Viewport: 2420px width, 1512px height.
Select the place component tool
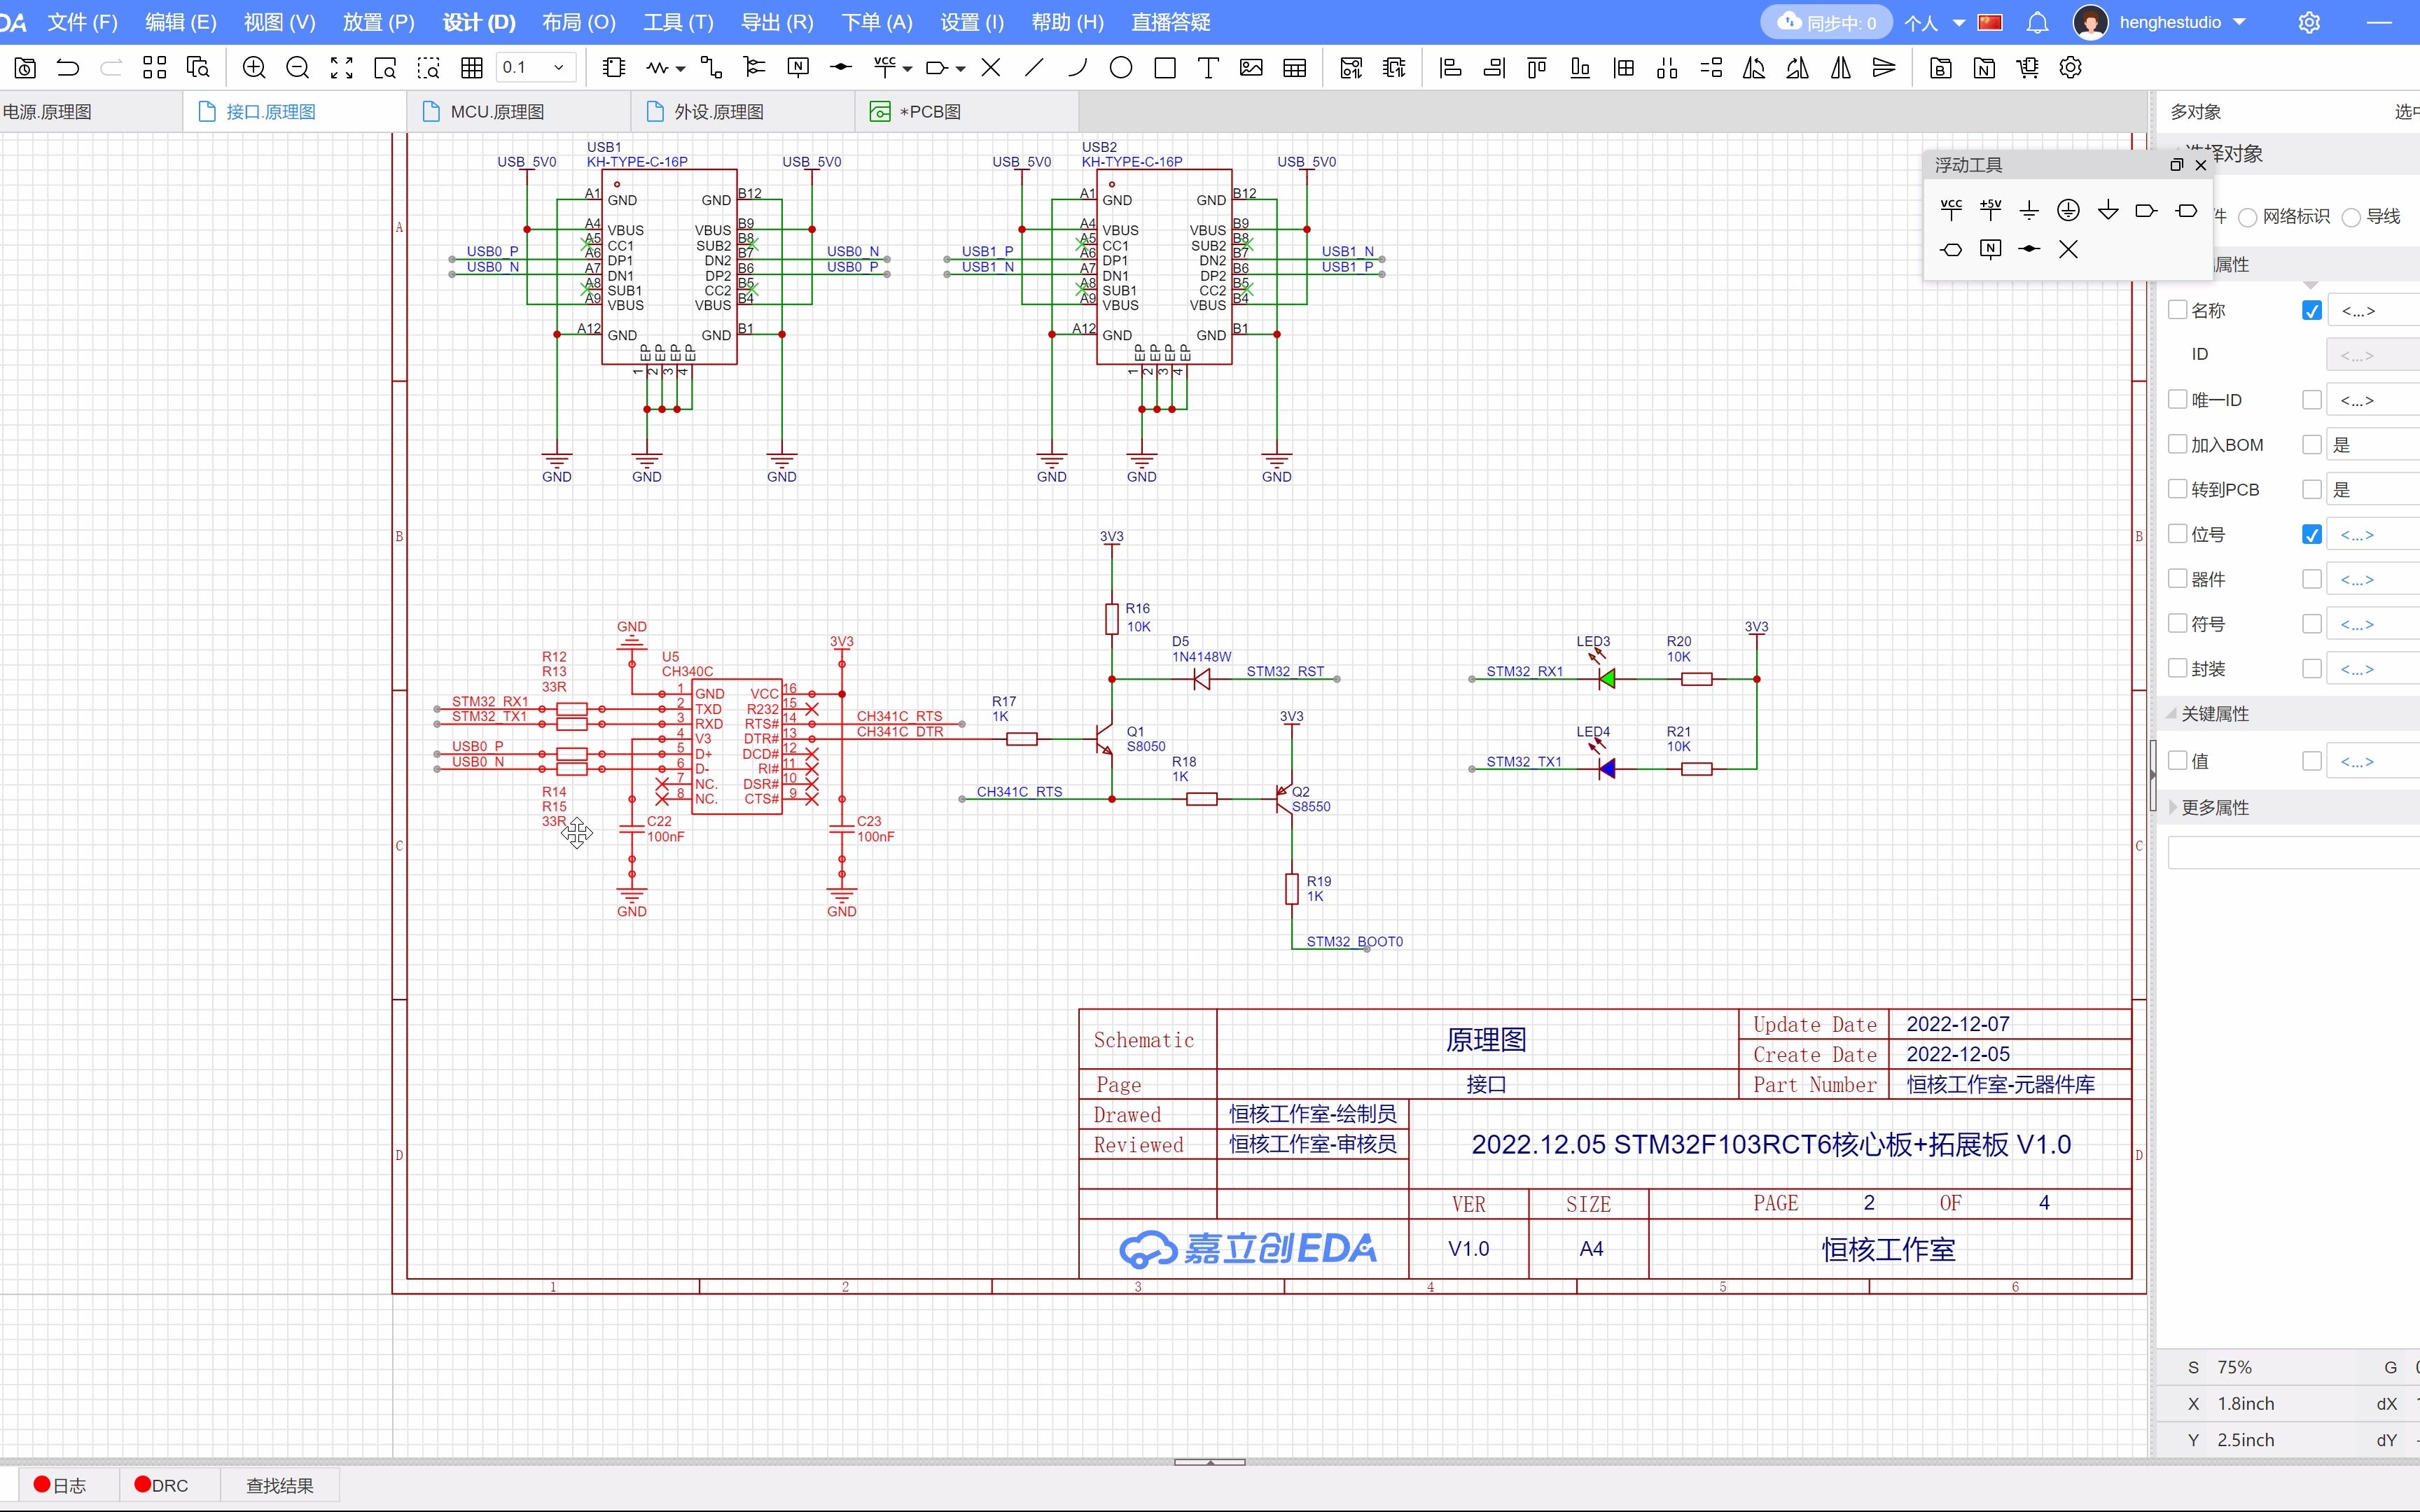[x=613, y=67]
